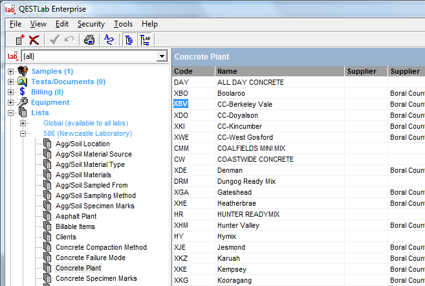This screenshot has height=286, width=425.
Task: Select the CC-Kincumber row
Action: pyautogui.click(x=245, y=127)
